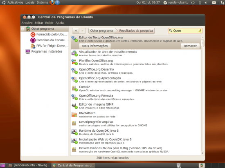The image size is (225, 168).
Task: Click the clock showing Qui 01 Jul, 09:37
Action: point(148,2)
